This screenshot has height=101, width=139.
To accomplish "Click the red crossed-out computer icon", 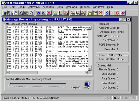I will click(x=49, y=13).
